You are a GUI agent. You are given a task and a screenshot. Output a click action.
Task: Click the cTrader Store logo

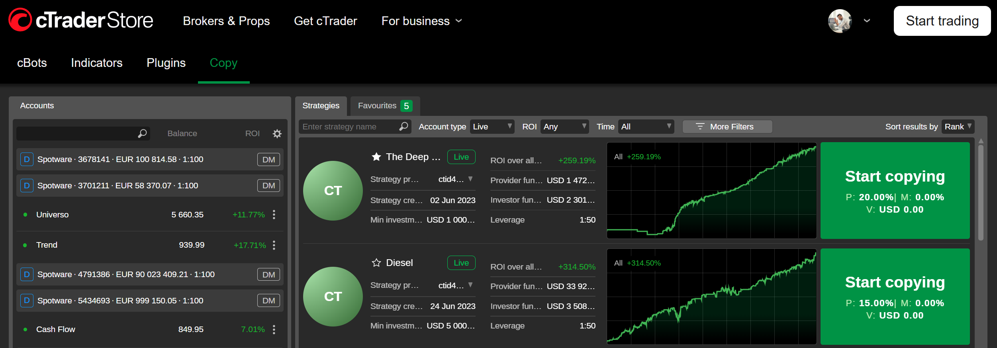81,20
